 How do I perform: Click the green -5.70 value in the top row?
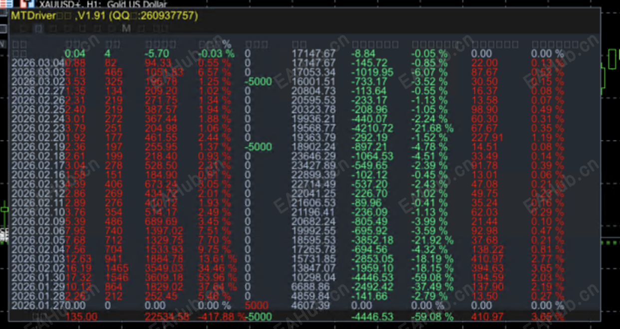pos(157,53)
